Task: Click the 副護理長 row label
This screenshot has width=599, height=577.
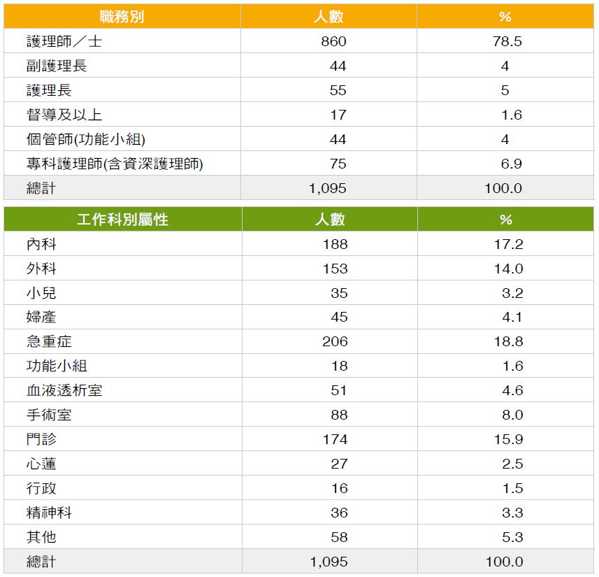Action: point(57,66)
